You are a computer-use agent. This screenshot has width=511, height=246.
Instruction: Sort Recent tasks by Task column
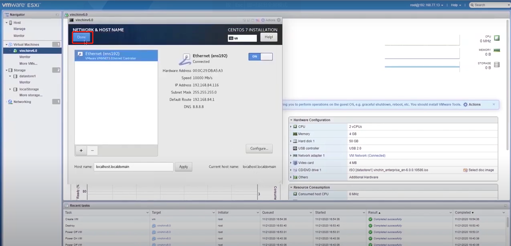tap(69, 213)
